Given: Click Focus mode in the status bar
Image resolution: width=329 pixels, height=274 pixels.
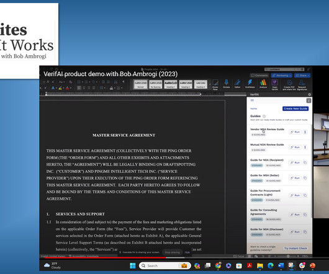Looking at the screenshot, I should (239, 256).
